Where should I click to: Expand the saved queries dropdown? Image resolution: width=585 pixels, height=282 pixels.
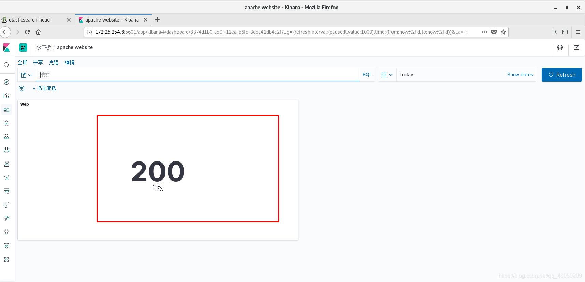coord(27,75)
